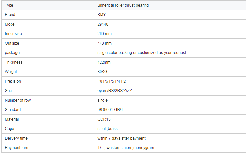Viewport: 247px width, 153px height.
Task: Select the 'P0 P6 P5 P4 P2' precision text
Action: point(112,81)
